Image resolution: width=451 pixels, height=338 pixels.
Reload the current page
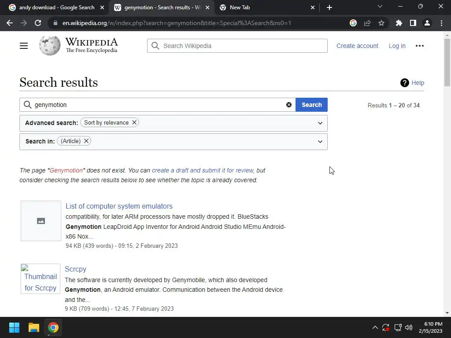pos(38,23)
